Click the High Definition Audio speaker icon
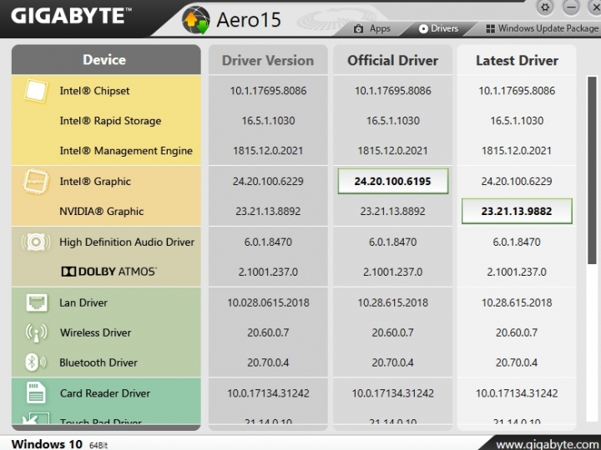The image size is (601, 450). (36, 242)
